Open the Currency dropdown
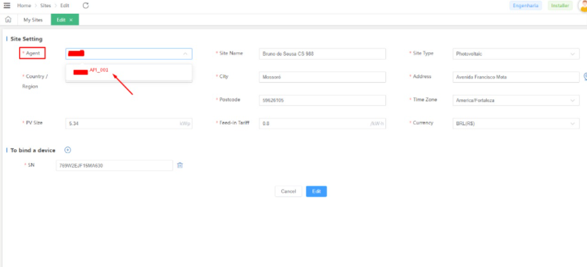This screenshot has width=587, height=267. [573, 123]
